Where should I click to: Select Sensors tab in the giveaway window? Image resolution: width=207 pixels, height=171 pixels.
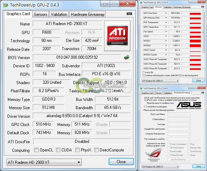click(x=158, y=93)
